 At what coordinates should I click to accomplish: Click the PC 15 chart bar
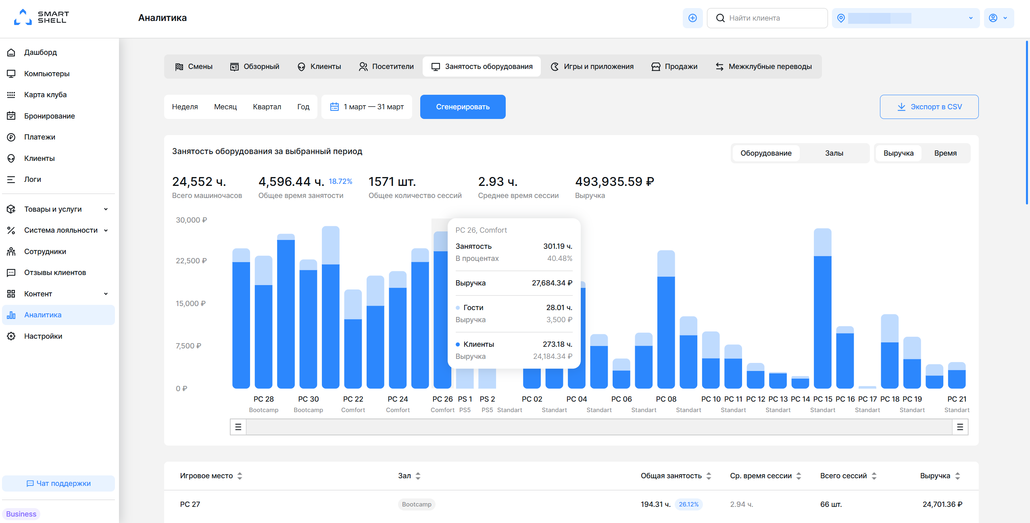822,308
